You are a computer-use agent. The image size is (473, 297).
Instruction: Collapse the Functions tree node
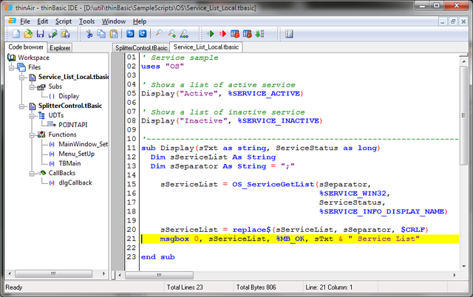click(32, 135)
